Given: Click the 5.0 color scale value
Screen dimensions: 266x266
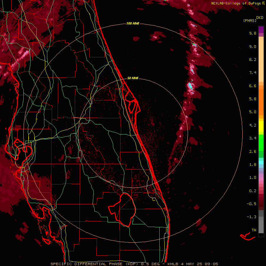Looking at the screenshot, I should point(253,112).
